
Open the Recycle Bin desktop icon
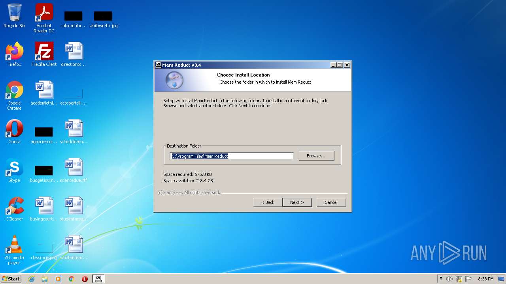pos(14,16)
